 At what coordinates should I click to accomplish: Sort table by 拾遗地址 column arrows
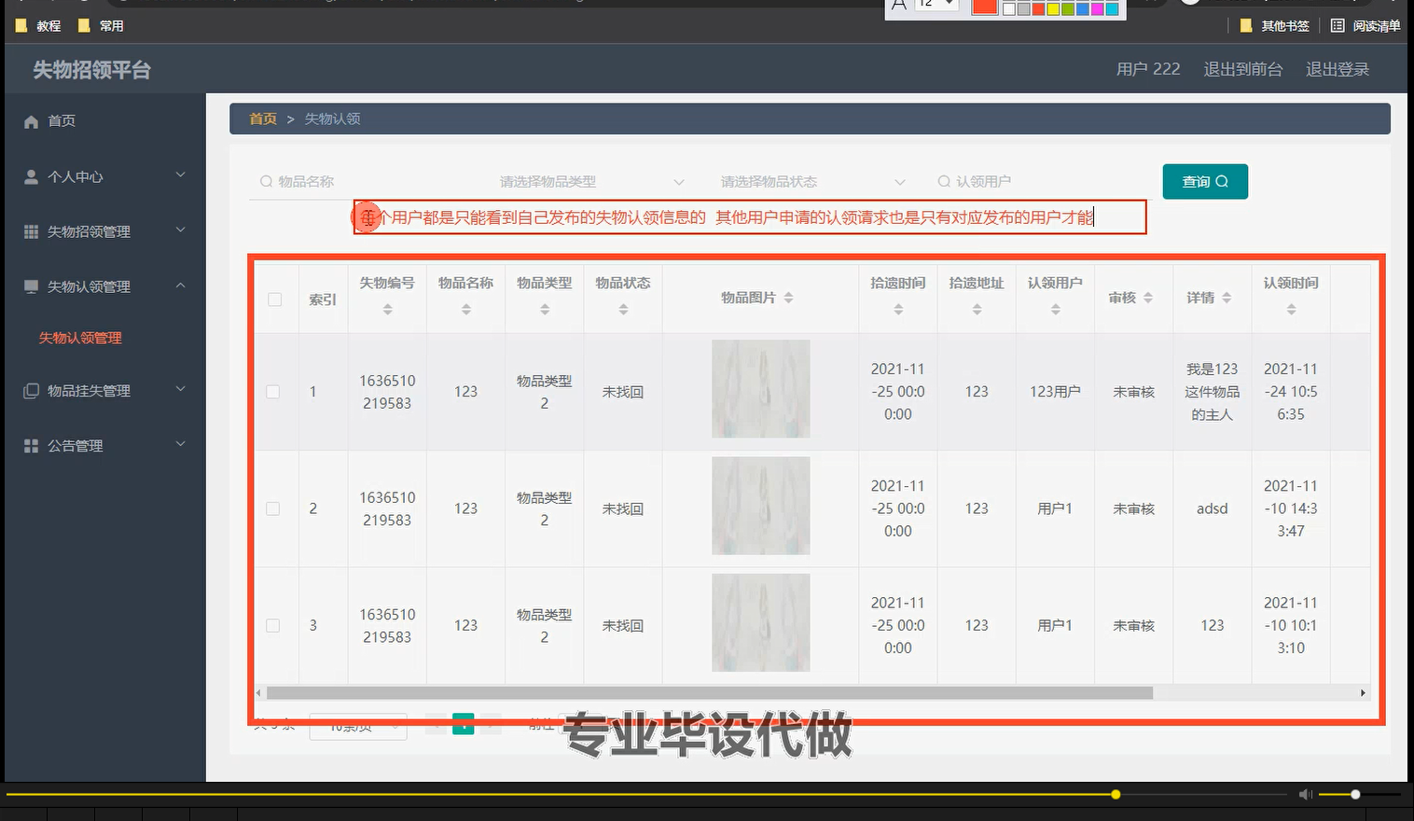(x=977, y=310)
